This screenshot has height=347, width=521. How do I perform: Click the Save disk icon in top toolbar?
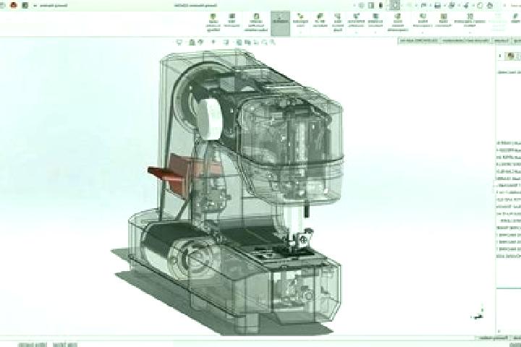tap(438, 5)
